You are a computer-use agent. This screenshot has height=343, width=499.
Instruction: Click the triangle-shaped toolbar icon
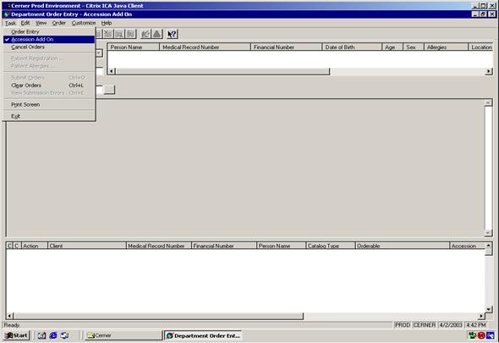[x=157, y=34]
